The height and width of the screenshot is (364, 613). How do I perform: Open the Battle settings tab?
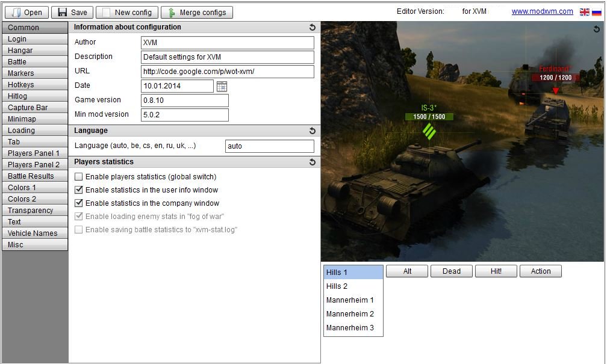click(35, 62)
